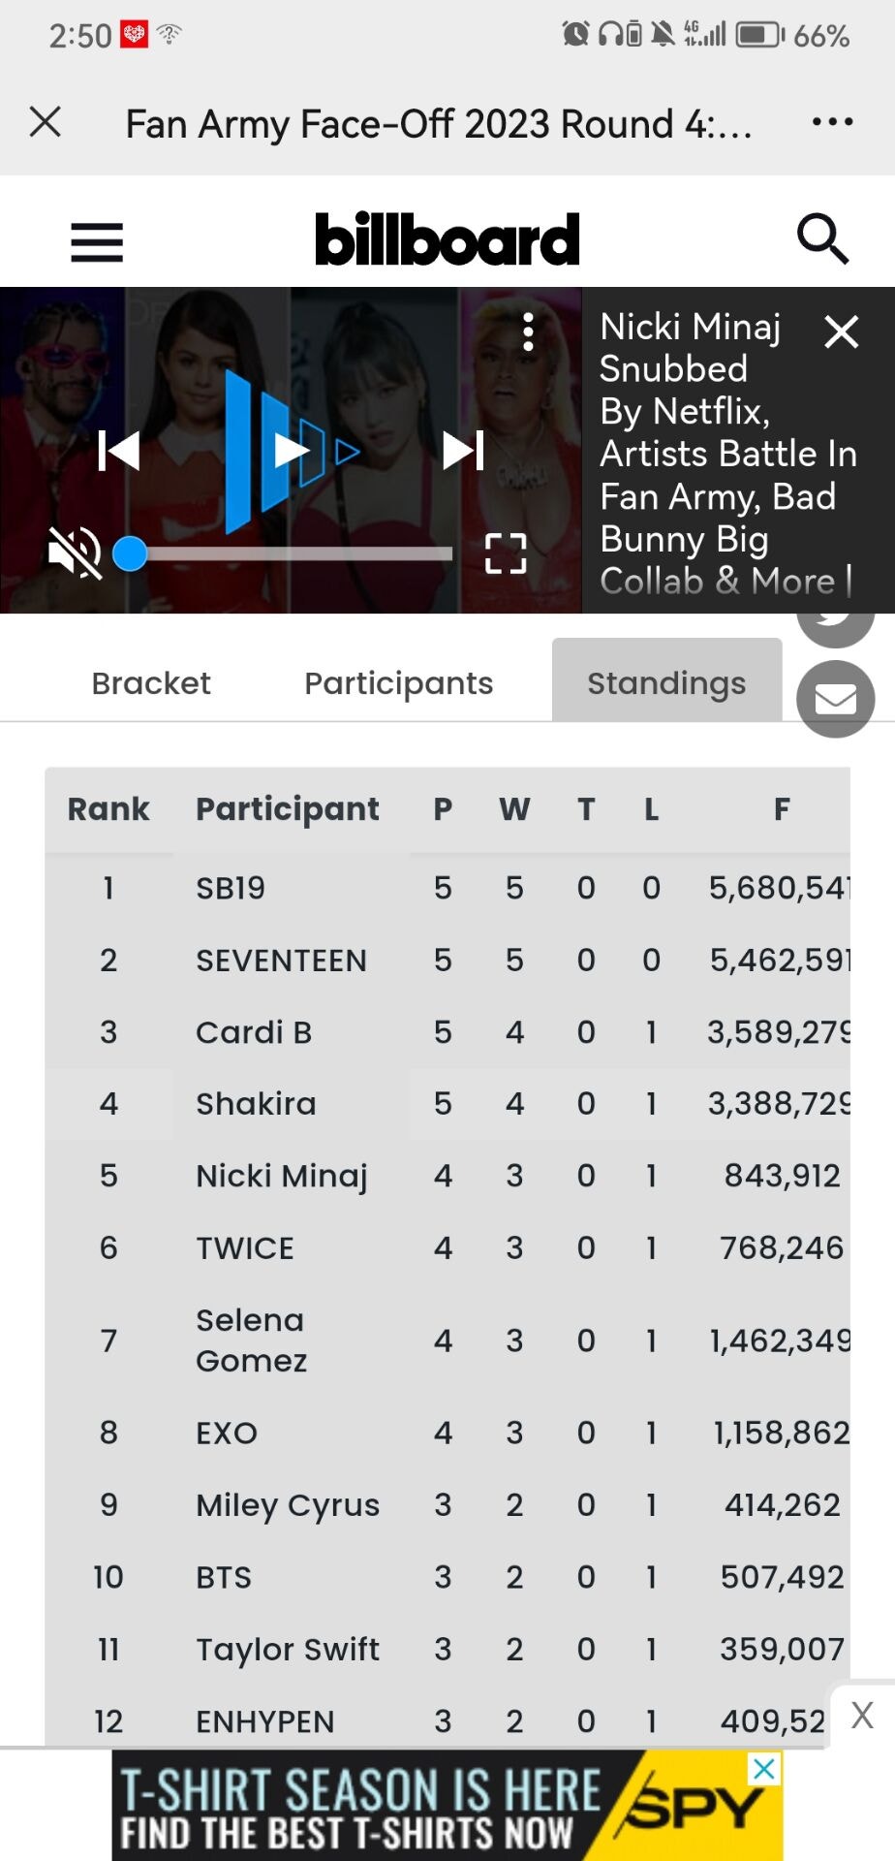
Task: Open video three-dot options menu
Action: point(528,332)
